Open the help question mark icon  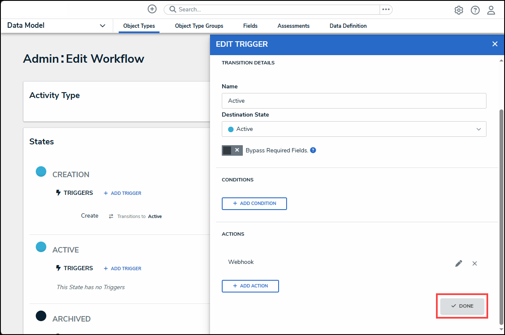coord(475,10)
